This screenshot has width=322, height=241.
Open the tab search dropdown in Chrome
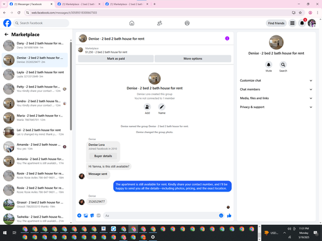[x=4, y=4]
